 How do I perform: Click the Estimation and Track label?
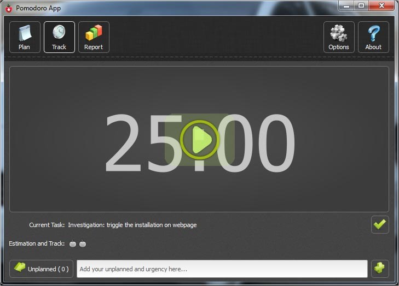(37, 243)
